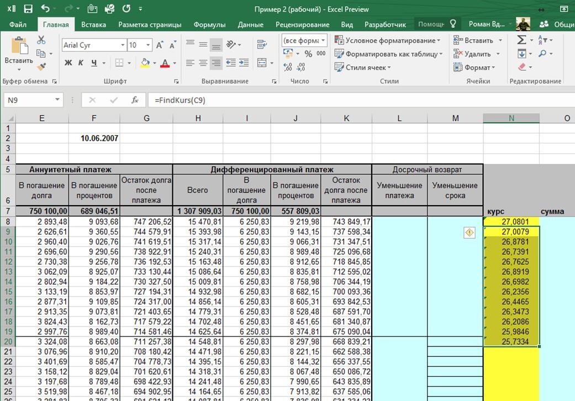Toggle bold Ж formatting

pyautogui.click(x=68, y=63)
